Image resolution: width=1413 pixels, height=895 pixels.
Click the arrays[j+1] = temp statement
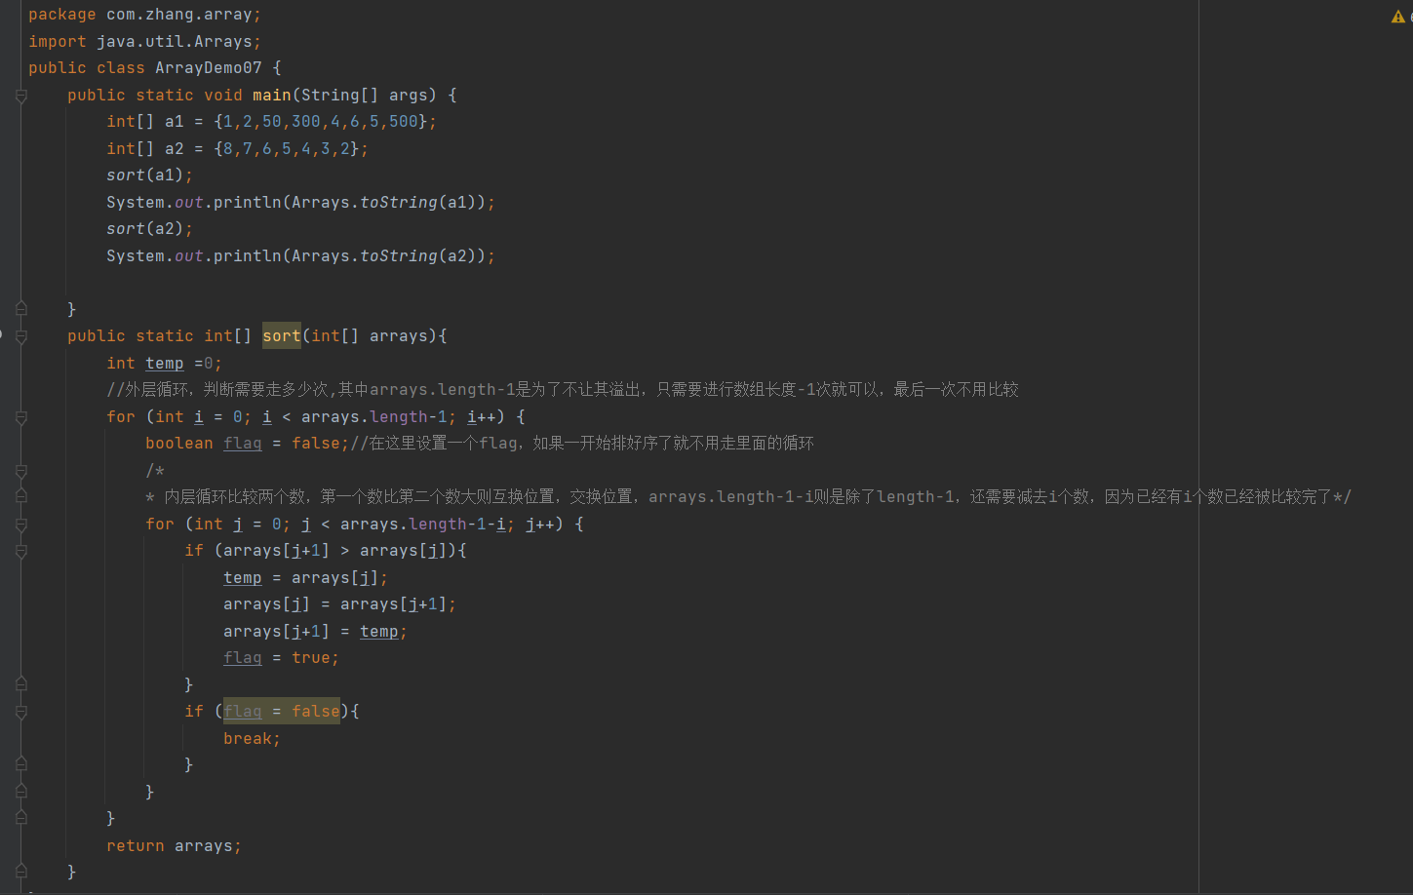click(316, 632)
